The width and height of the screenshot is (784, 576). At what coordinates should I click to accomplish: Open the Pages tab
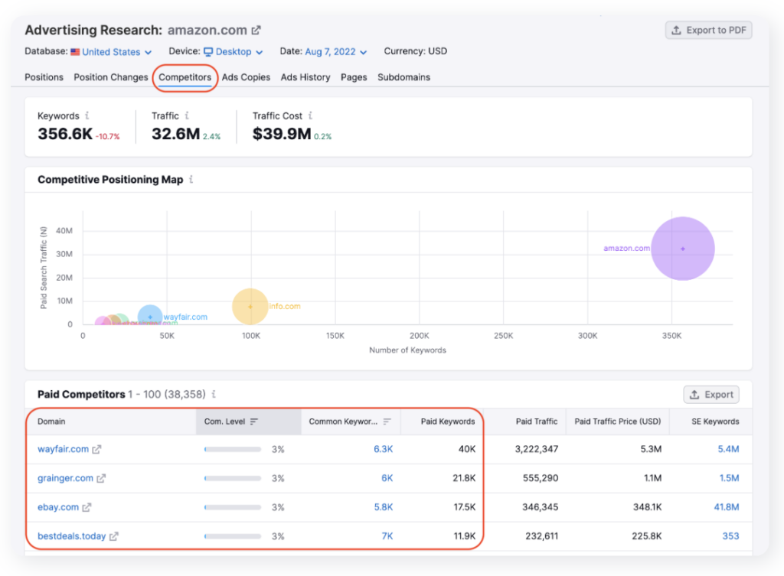354,77
